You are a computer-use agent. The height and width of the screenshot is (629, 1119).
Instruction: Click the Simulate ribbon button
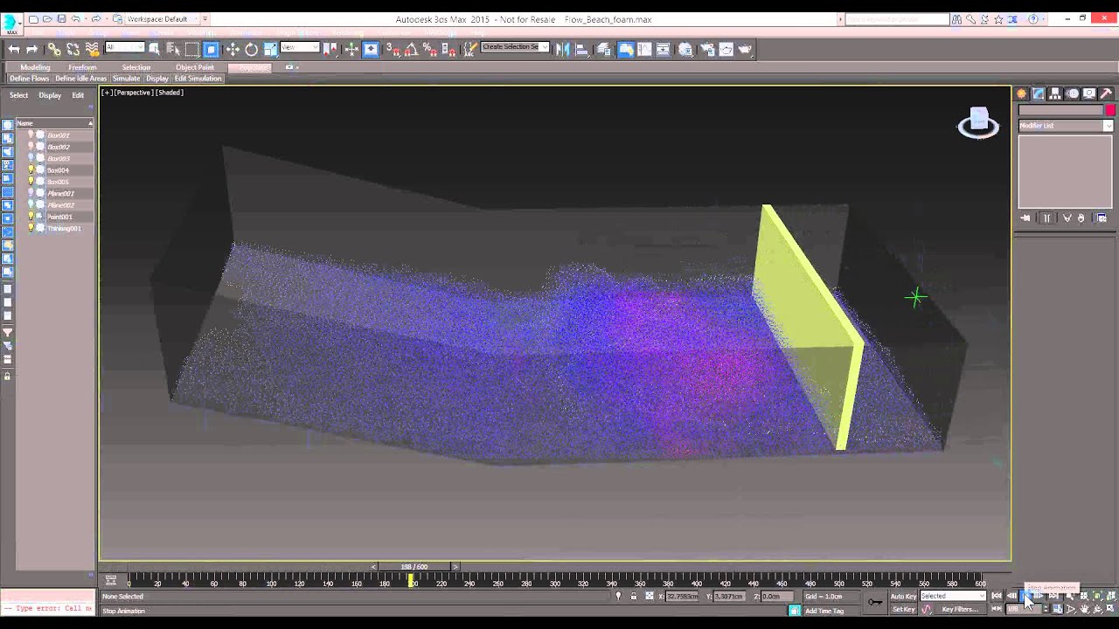[126, 79]
